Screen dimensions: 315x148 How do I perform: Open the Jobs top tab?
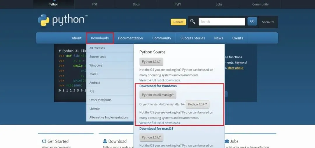219,4
